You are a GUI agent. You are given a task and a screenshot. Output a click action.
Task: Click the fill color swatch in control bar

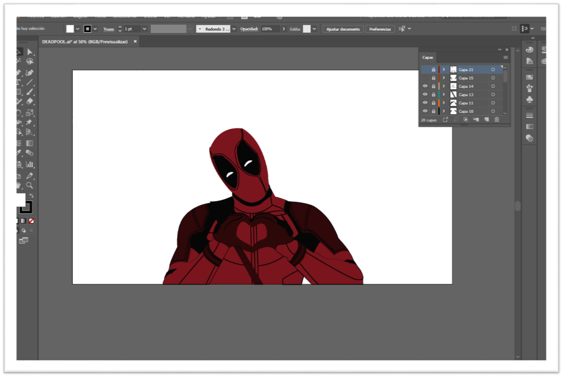(x=70, y=29)
